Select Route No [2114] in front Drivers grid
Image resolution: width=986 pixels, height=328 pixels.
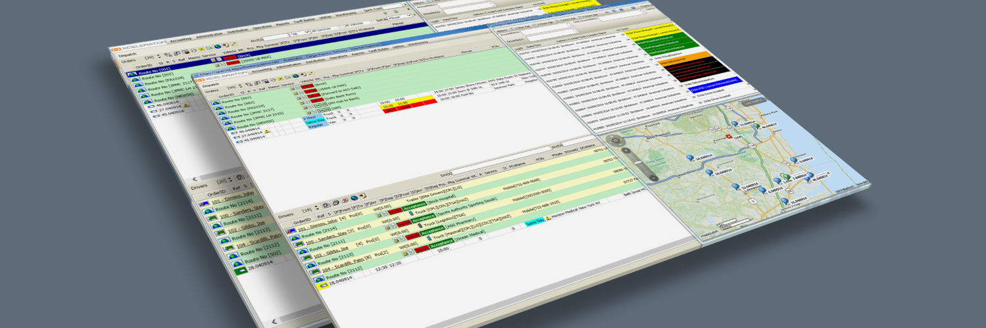coord(319,233)
